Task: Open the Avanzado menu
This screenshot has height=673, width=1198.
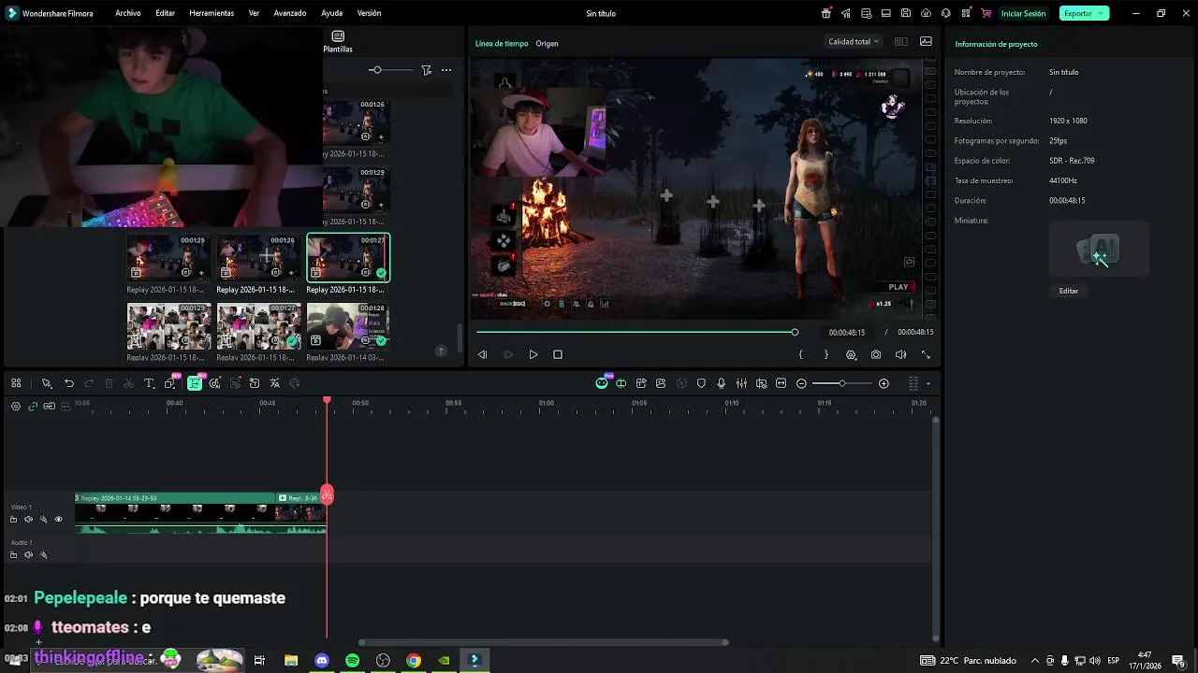Action: [290, 13]
